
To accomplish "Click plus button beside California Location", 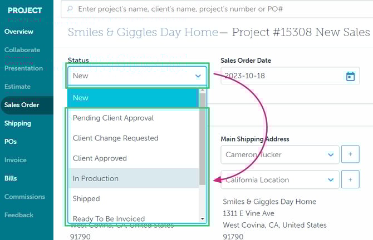I will point(350,179).
